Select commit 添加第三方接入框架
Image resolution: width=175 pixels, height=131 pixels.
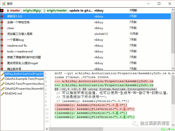[x=86, y=34]
